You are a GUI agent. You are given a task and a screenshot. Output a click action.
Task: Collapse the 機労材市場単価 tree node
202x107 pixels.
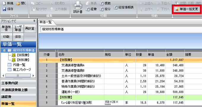click(4, 50)
